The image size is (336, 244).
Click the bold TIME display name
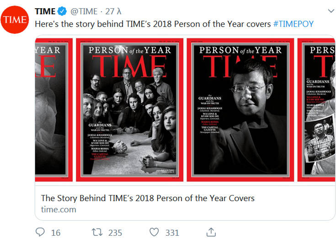45,11
